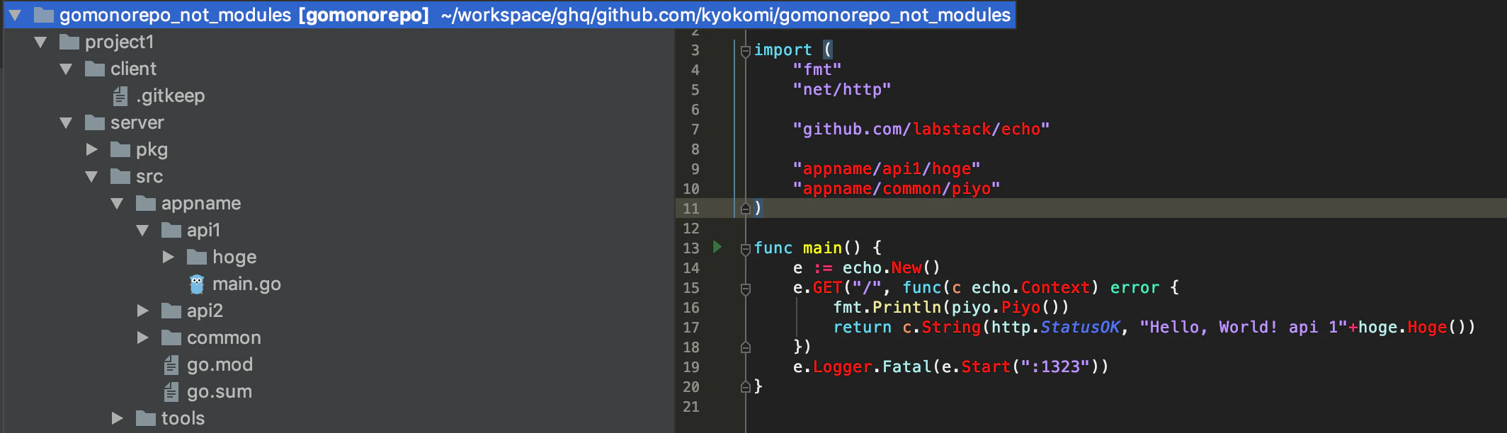Expand the pkg folder
Screen dimensions: 1507x433
(x=91, y=149)
